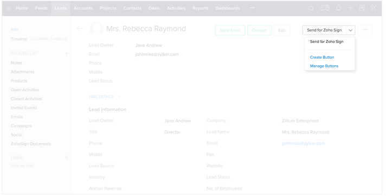Open the more actions ellipsis button

point(365,30)
